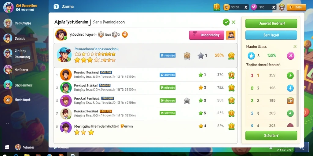This screenshot has width=313, height=156.
Task: Click the Penmaolano blue title in the featured card
Action: point(97,49)
